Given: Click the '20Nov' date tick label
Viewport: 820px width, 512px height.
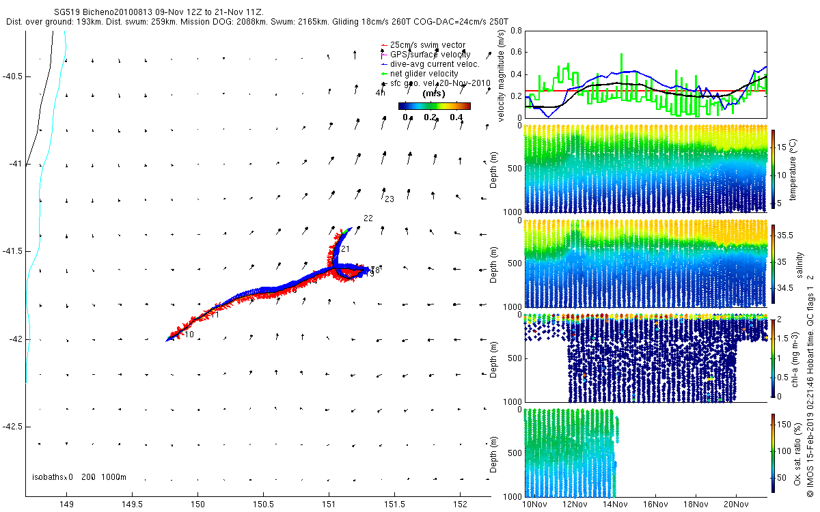Looking at the screenshot, I should 736,505.
